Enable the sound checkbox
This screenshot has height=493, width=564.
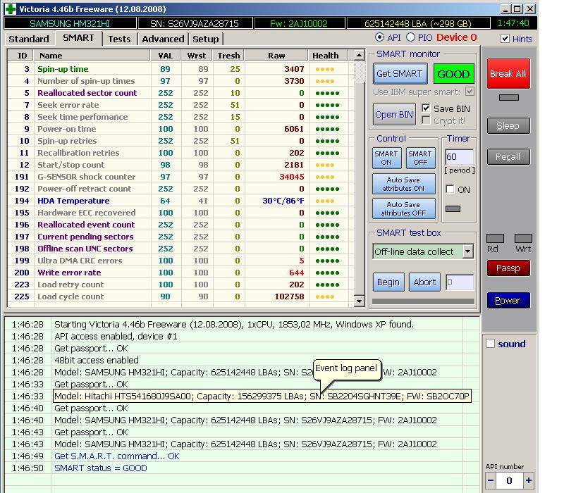point(491,344)
